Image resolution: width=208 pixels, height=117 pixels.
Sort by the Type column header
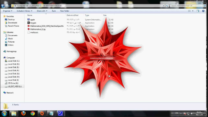[87, 15]
